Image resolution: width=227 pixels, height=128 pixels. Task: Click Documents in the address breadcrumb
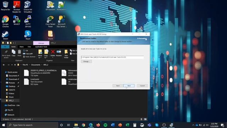35,65
